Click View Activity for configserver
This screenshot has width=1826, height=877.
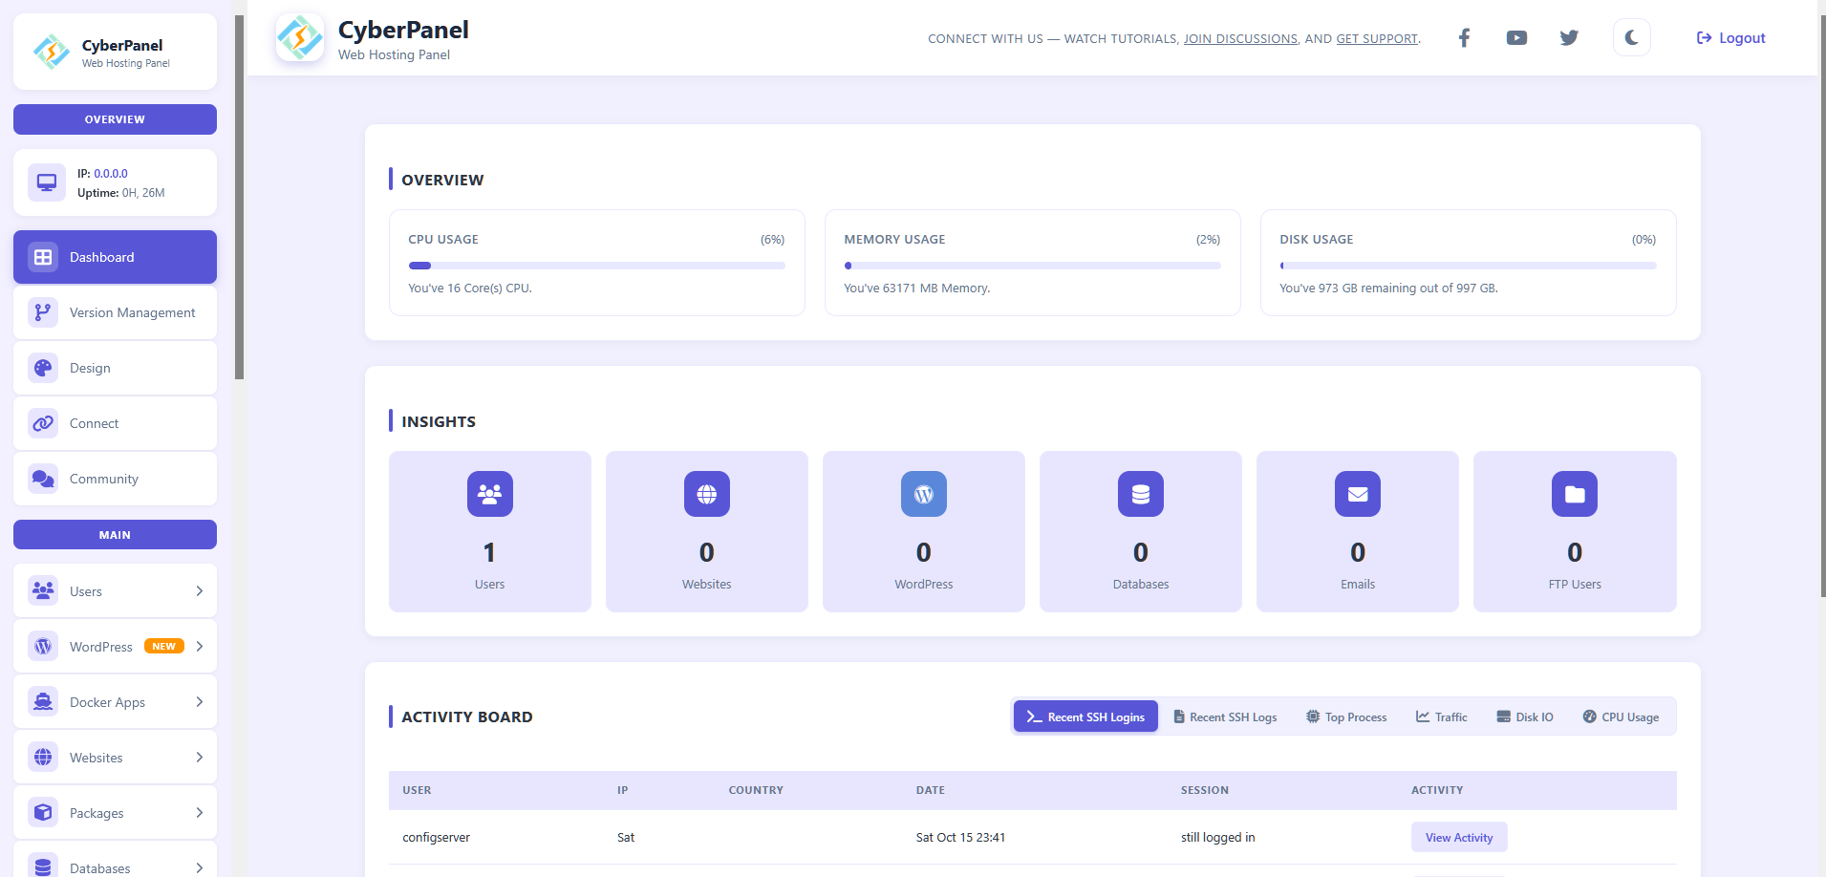(x=1458, y=838)
